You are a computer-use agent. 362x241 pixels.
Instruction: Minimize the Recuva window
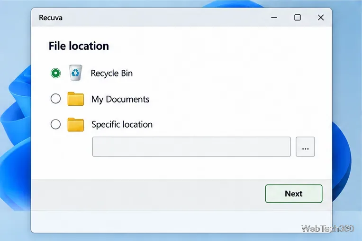tap(274, 18)
